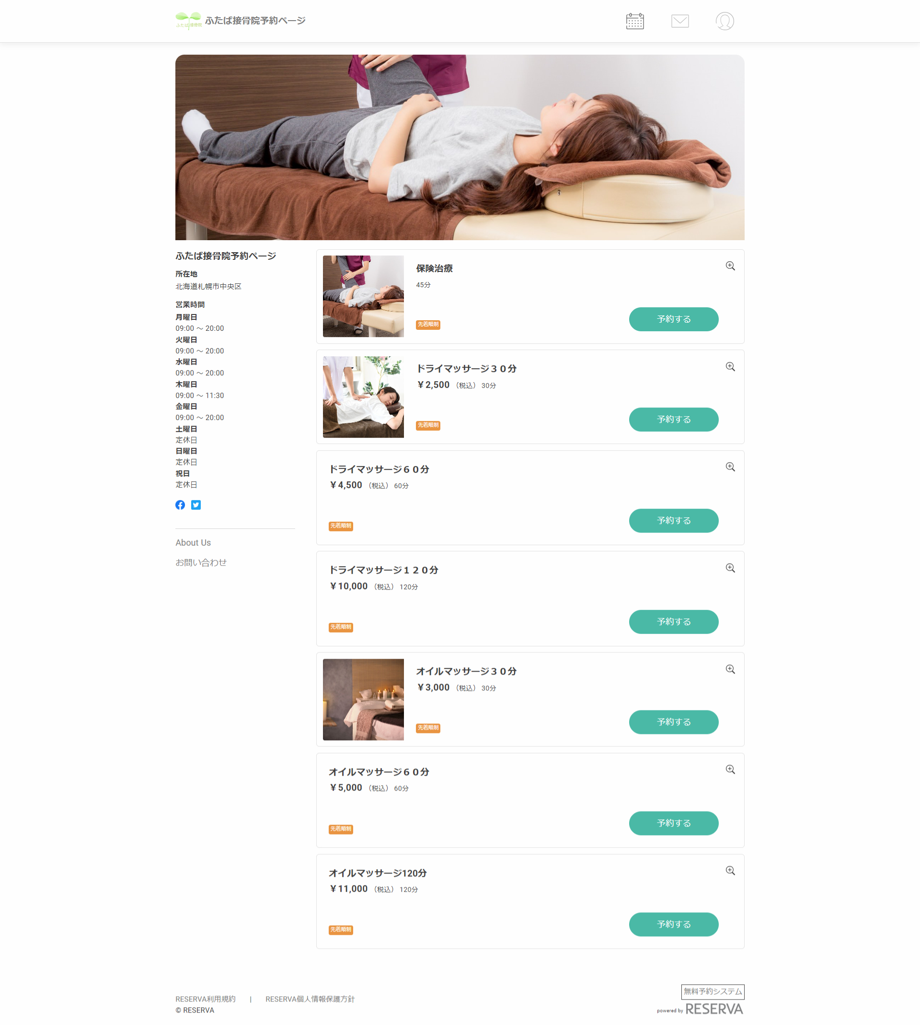Click the magnifier icon on オイルマッサージ120分
The image size is (920, 1025).
[x=730, y=870]
